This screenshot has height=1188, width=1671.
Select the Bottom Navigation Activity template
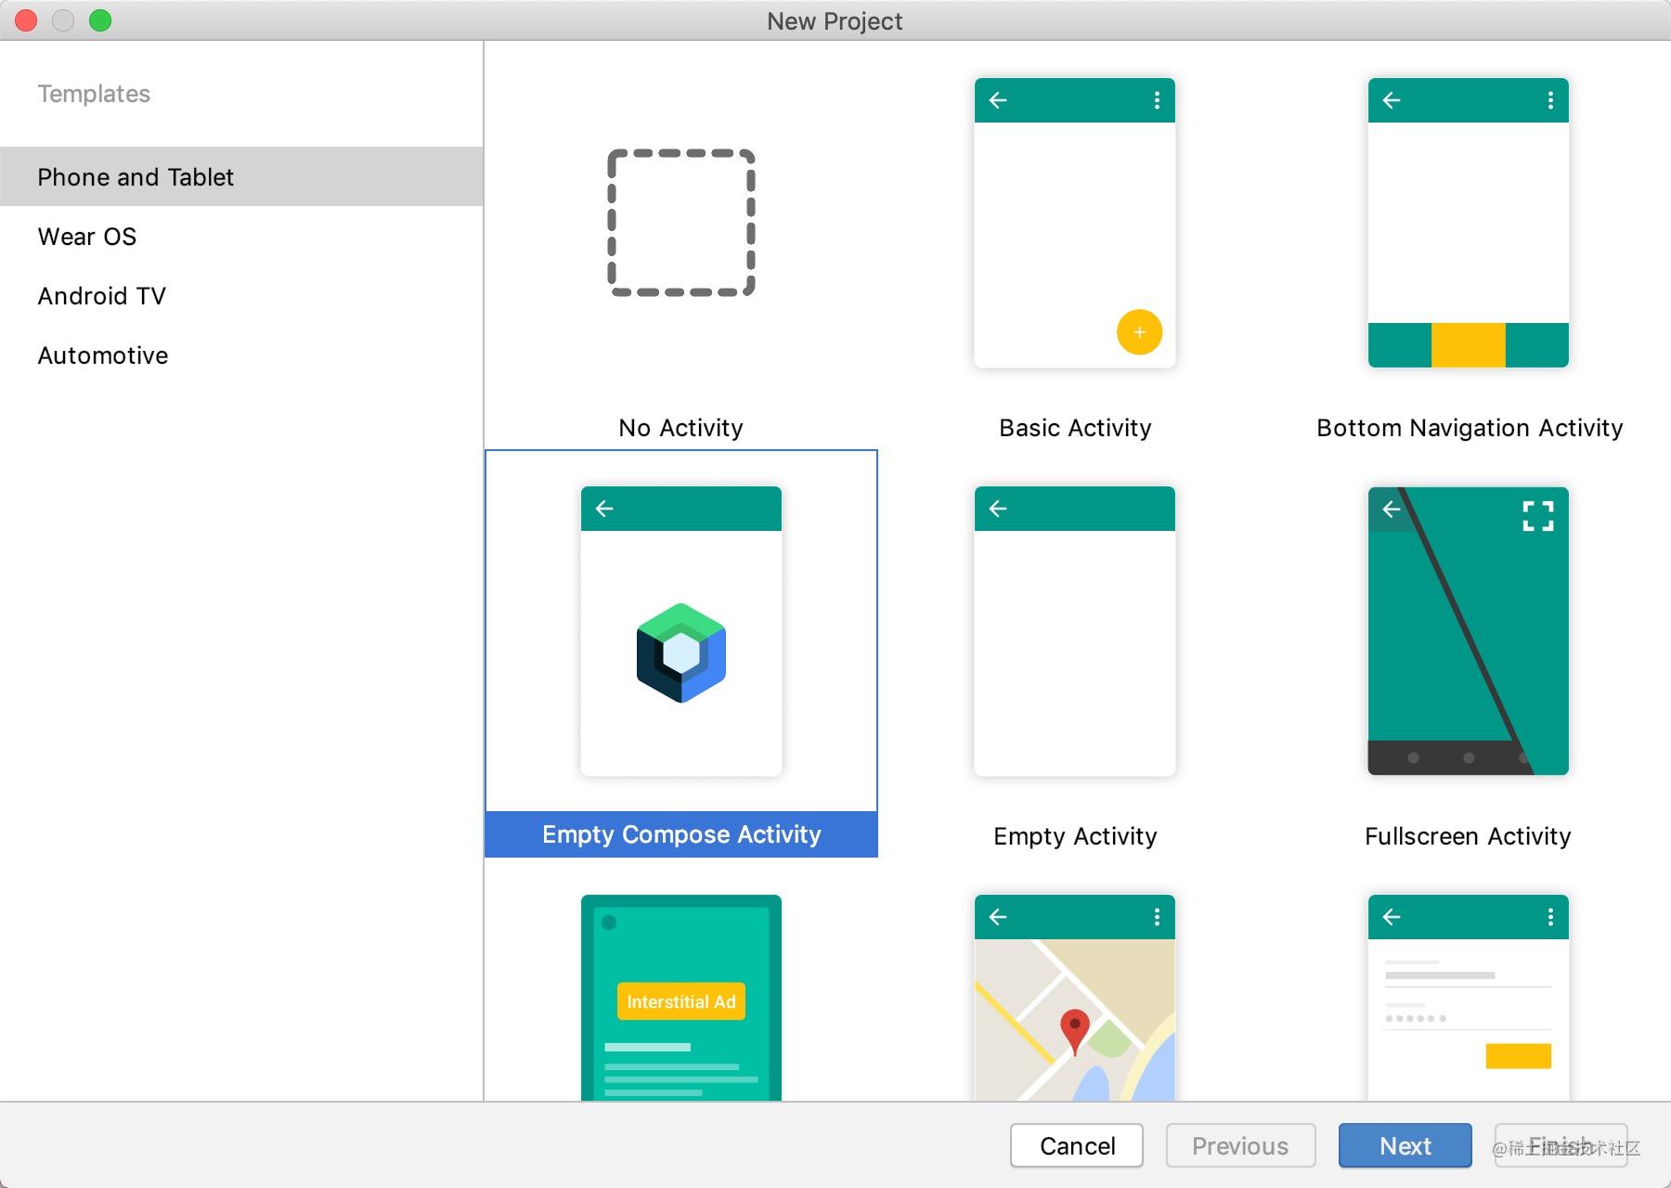pos(1468,227)
